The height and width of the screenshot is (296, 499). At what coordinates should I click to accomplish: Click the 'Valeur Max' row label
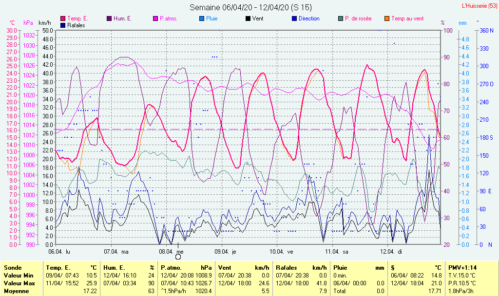click(x=19, y=283)
